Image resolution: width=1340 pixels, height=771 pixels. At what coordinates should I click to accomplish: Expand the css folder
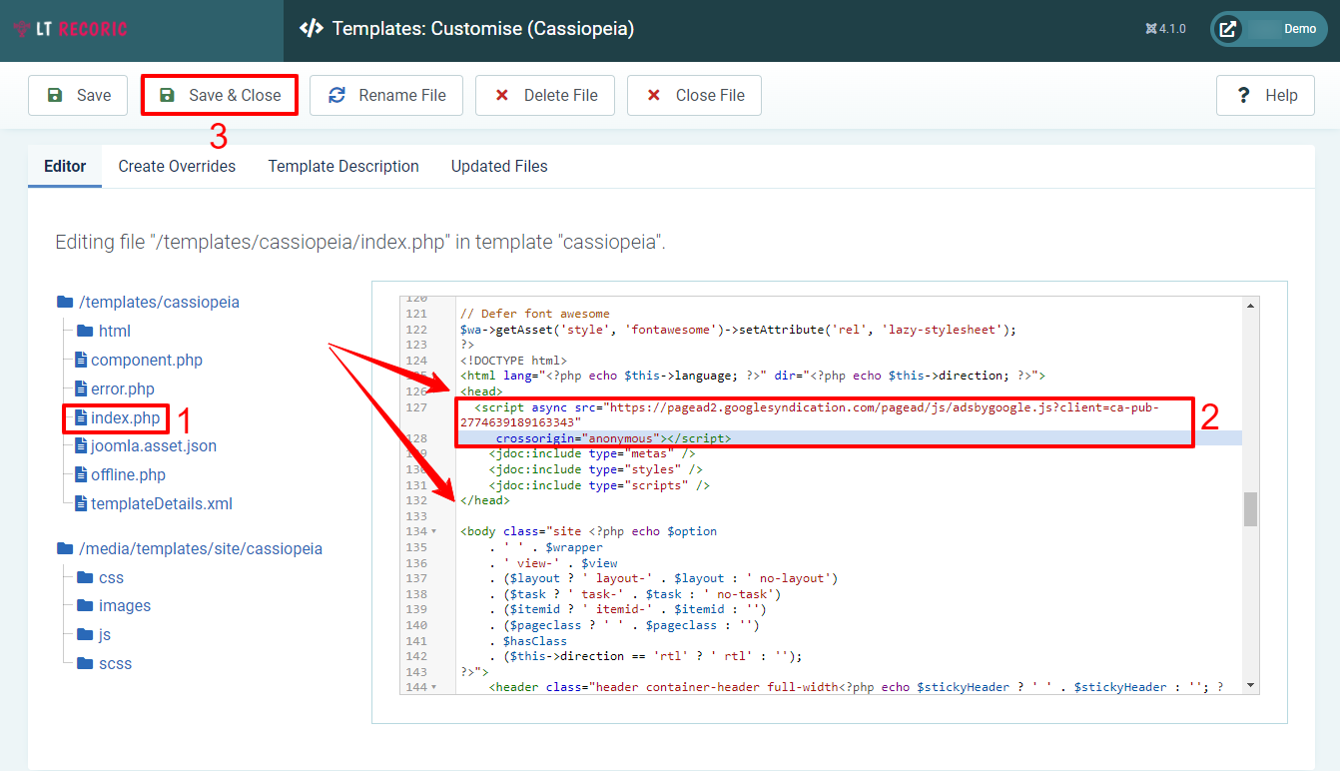pyautogui.click(x=111, y=577)
